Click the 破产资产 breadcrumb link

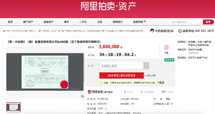7,31
